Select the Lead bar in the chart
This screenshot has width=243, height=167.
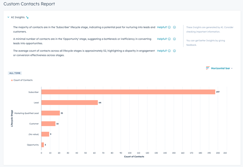point(70,103)
